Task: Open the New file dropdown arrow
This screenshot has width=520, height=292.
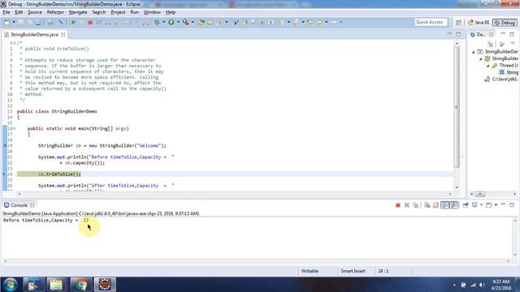Action: (x=14, y=22)
